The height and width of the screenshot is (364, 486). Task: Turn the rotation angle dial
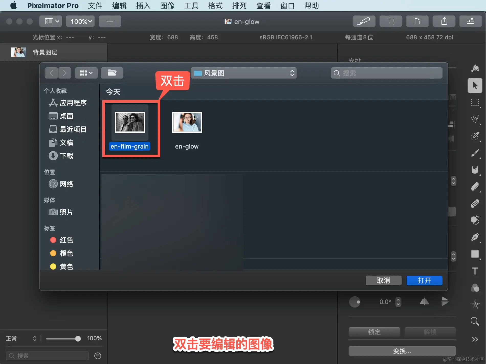(x=355, y=302)
